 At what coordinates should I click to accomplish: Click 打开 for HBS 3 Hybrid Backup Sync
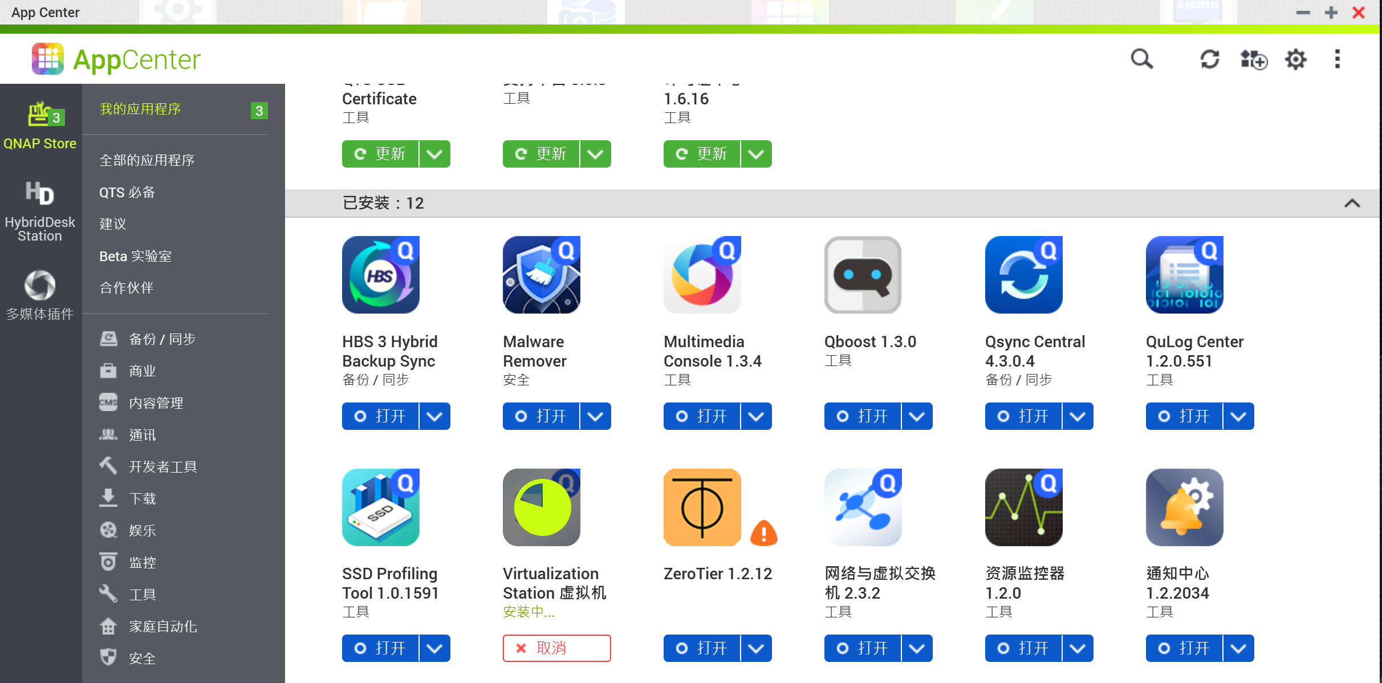coord(380,416)
